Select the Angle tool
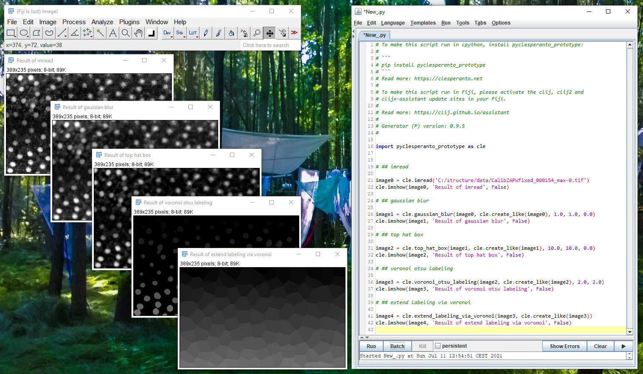This screenshot has width=643, height=374. point(75,33)
